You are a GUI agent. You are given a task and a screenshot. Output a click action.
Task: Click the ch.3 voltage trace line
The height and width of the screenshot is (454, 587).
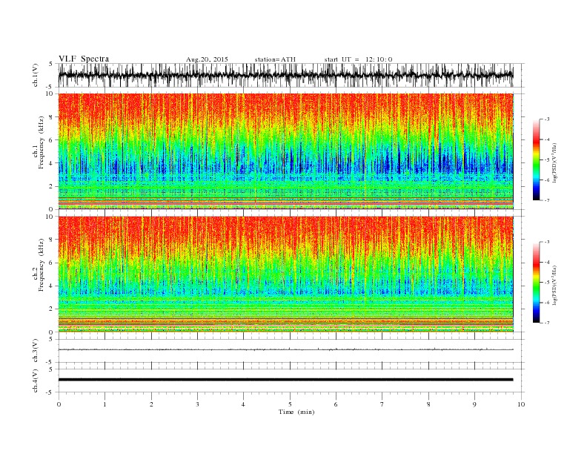pyautogui.click(x=285, y=349)
